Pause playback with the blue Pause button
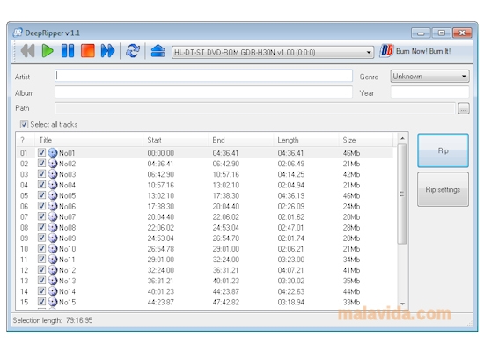The height and width of the screenshot is (352, 484). click(68, 51)
